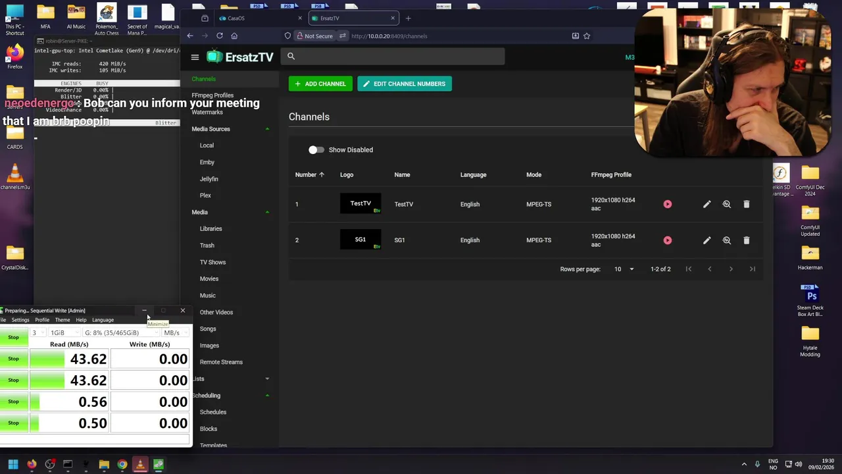Viewport: 842px width, 474px height.
Task: Click the search magnifier icon in ErsatzTV
Action: point(291,56)
